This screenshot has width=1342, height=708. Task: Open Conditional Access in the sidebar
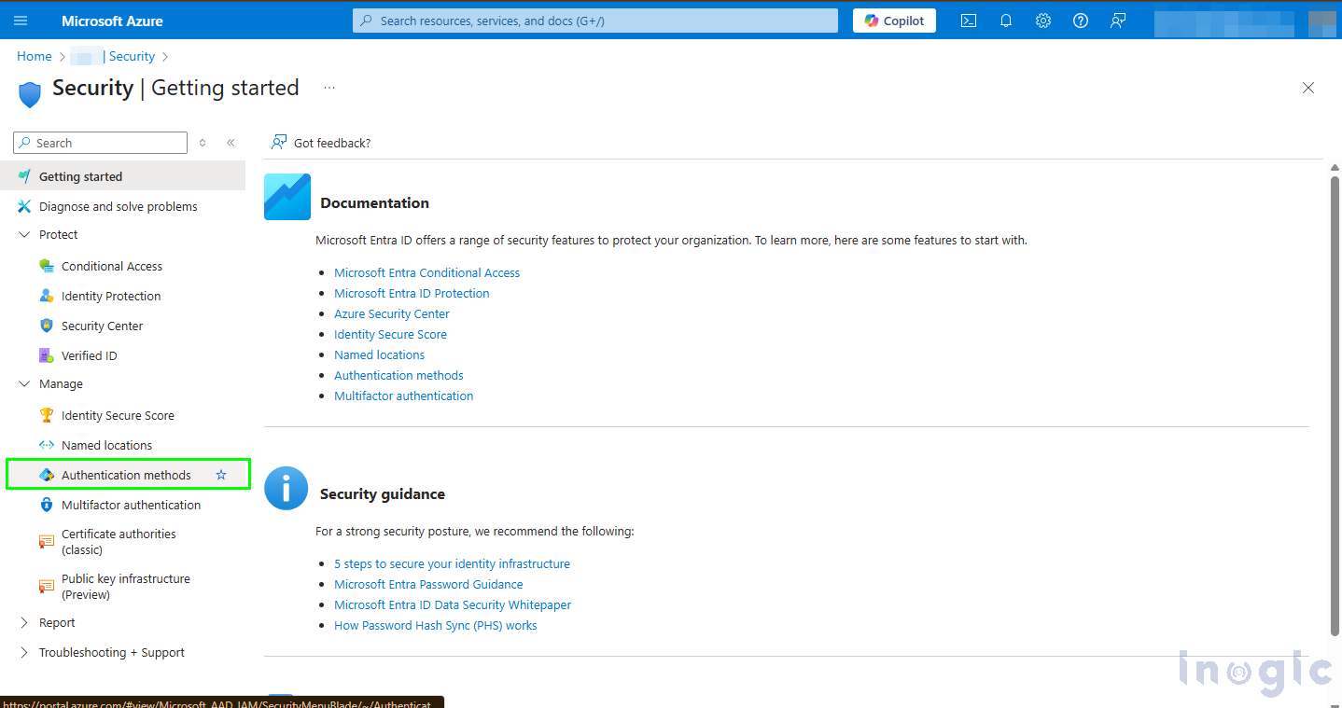(111, 266)
